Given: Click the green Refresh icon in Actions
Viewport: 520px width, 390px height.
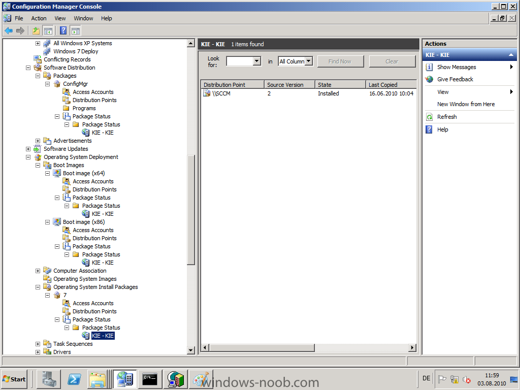Looking at the screenshot, I should click(x=429, y=117).
